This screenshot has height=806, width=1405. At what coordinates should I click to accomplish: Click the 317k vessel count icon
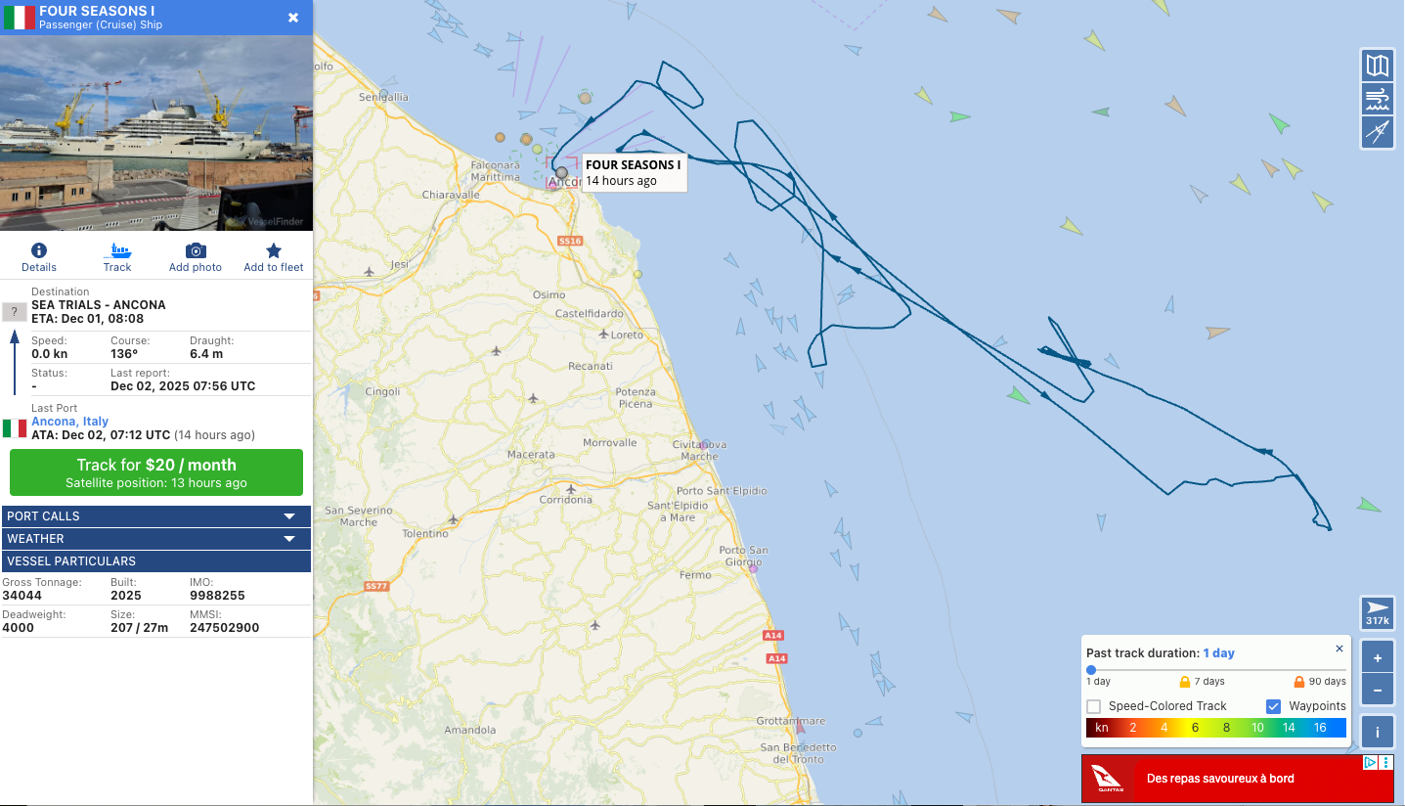pos(1378,613)
